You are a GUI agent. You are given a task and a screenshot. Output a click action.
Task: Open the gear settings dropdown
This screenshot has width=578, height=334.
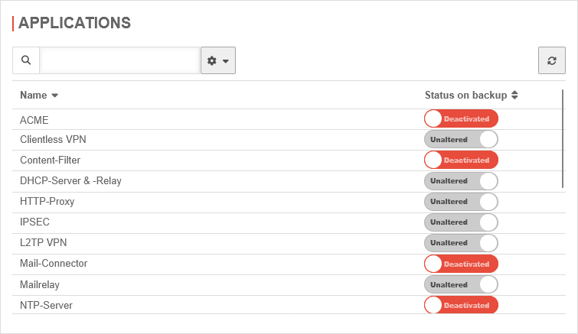[x=218, y=60]
